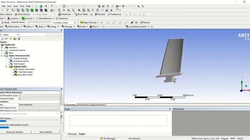Click the viewport layout icon
This screenshot has height=140, width=250.
(x=118, y=10)
